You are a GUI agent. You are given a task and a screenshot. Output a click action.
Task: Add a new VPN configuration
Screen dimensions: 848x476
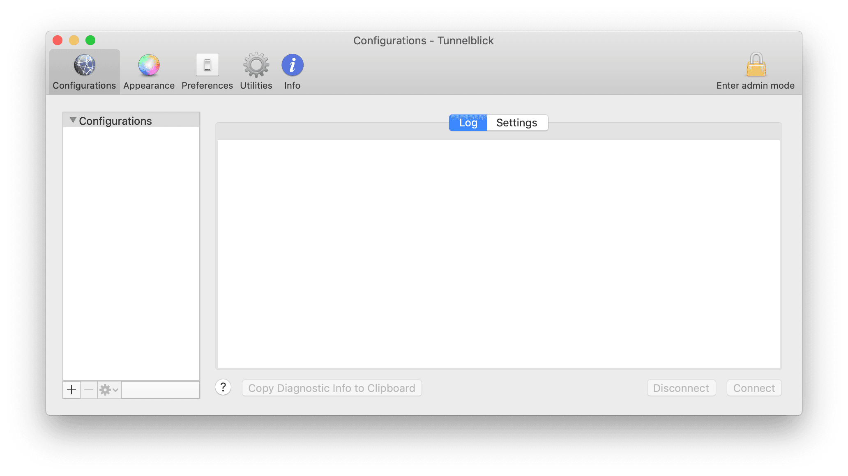coord(71,389)
